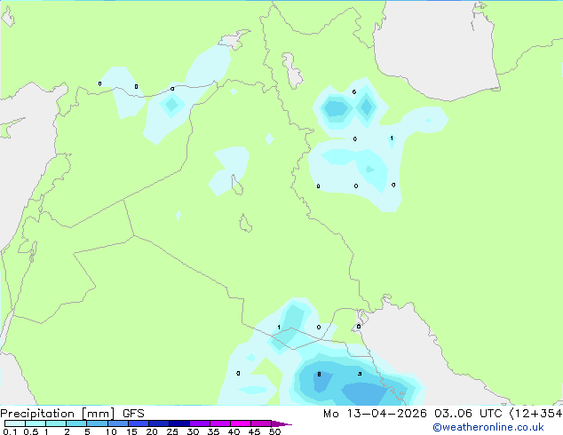Viewport: 563px width, 435px height.
Task: Select the 15 mm legend color swatch
Action: click(x=138, y=423)
